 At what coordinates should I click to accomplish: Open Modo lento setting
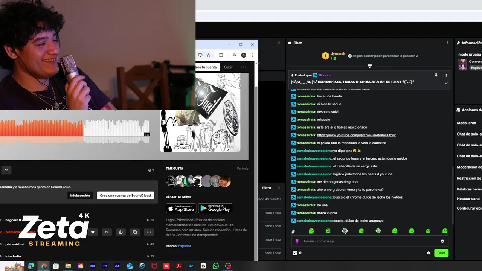pyautogui.click(x=467, y=123)
